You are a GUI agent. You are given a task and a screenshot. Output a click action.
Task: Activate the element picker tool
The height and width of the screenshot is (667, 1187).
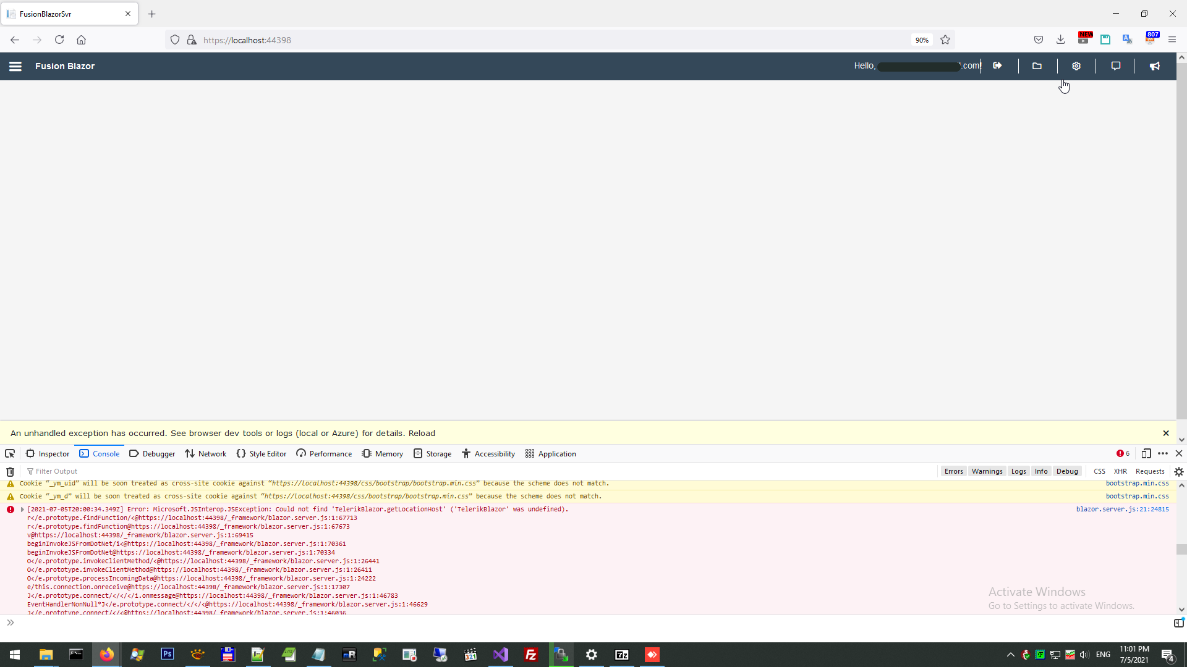click(x=10, y=454)
